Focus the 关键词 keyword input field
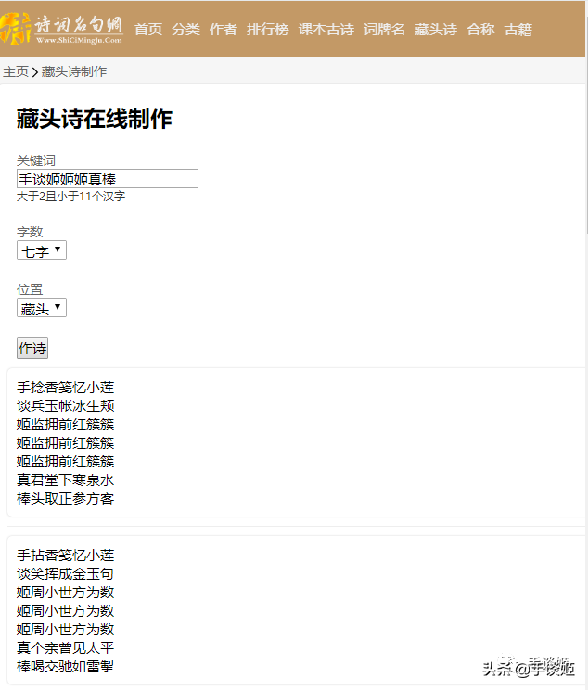This screenshot has width=588, height=690. pyautogui.click(x=108, y=179)
